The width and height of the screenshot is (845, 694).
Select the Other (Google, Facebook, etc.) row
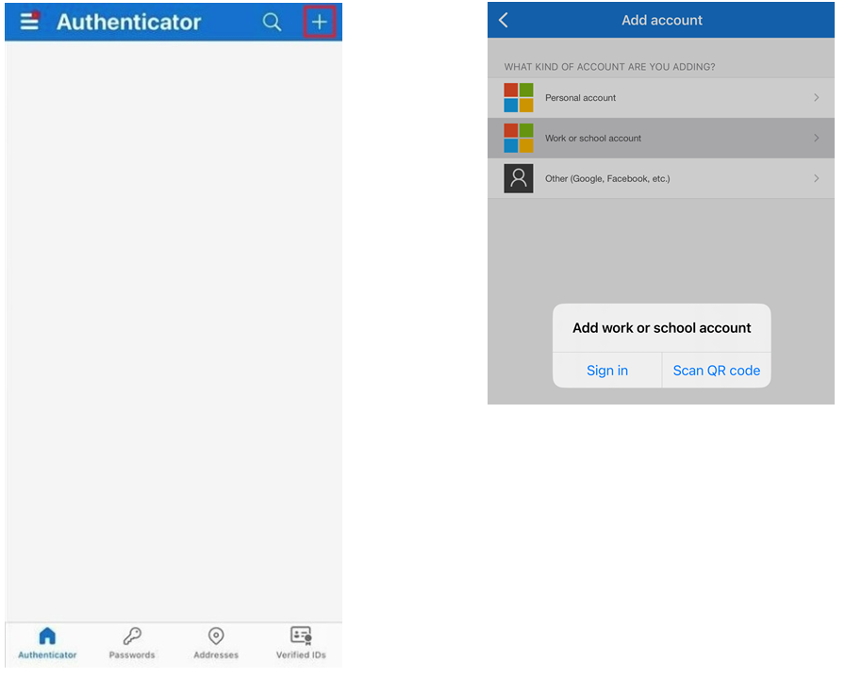click(660, 177)
